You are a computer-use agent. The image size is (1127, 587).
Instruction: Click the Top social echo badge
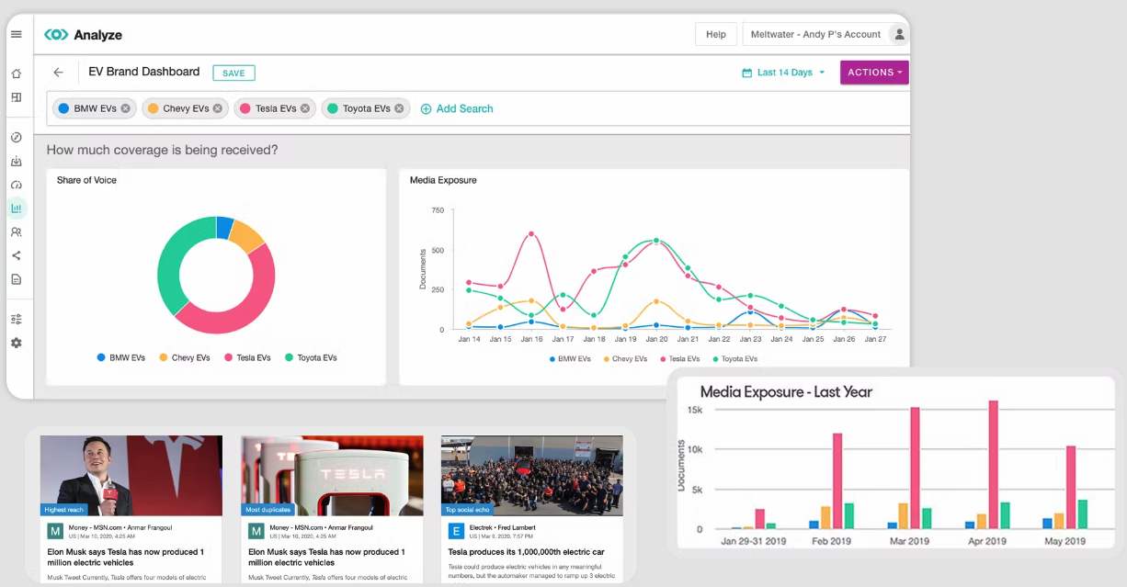click(468, 509)
